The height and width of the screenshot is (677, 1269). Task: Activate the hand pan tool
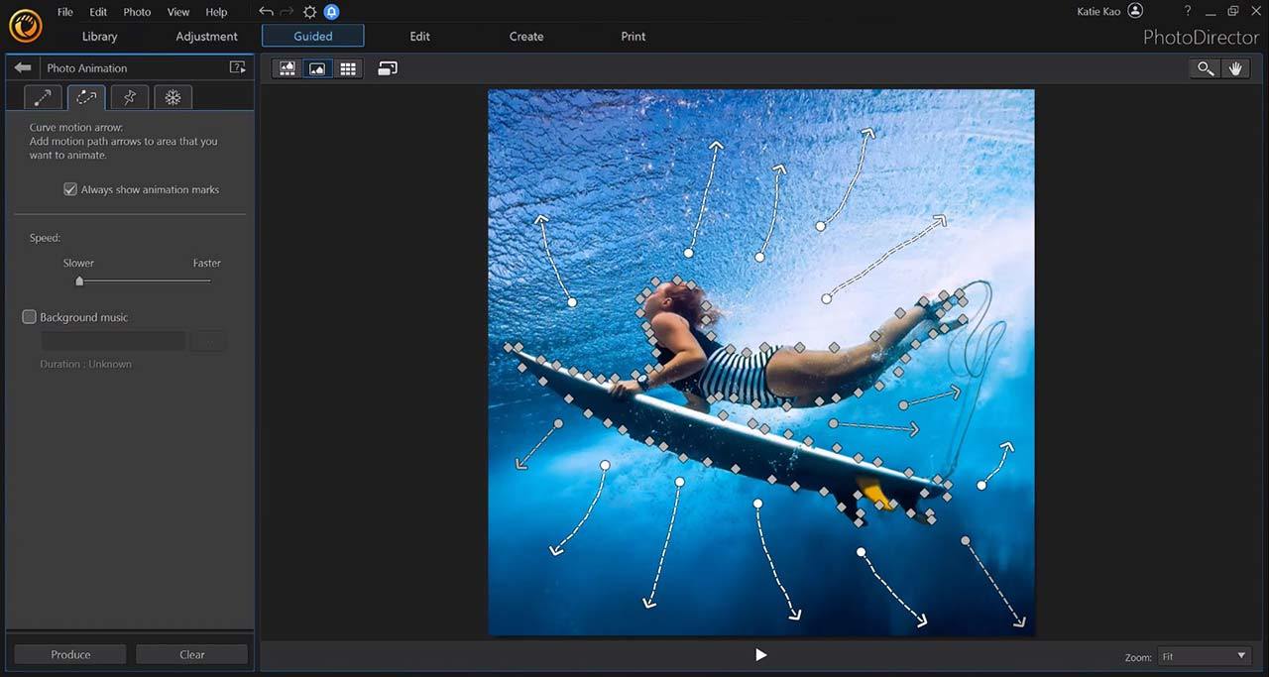click(1235, 68)
